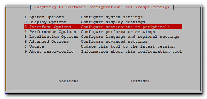Click the raspi-config title bar text
The height and width of the screenshot is (99, 207).
pos(102,7)
